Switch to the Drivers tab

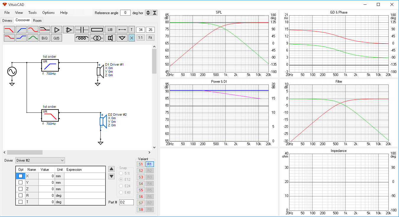point(7,21)
